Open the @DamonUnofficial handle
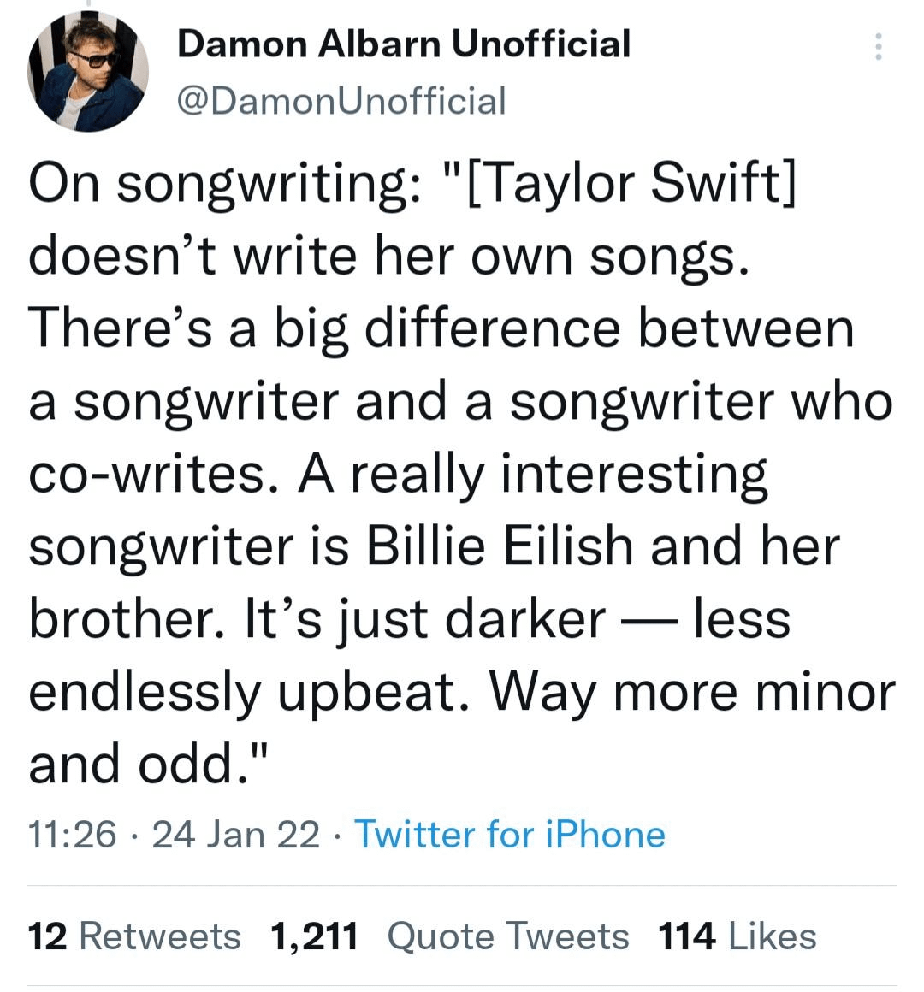Image resolution: width=924 pixels, height=992 pixels. tap(341, 101)
